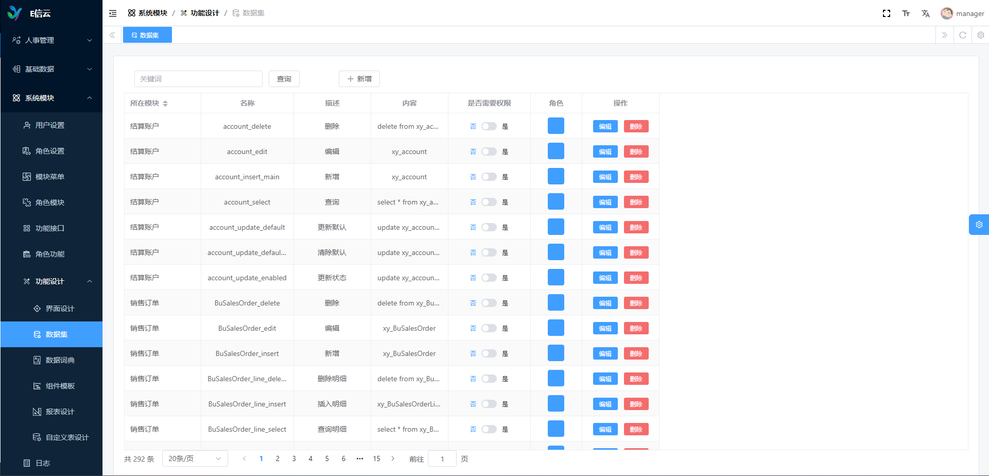The image size is (989, 476).
Task: Open the 20条/页 page size dropdown
Action: [x=195, y=458]
